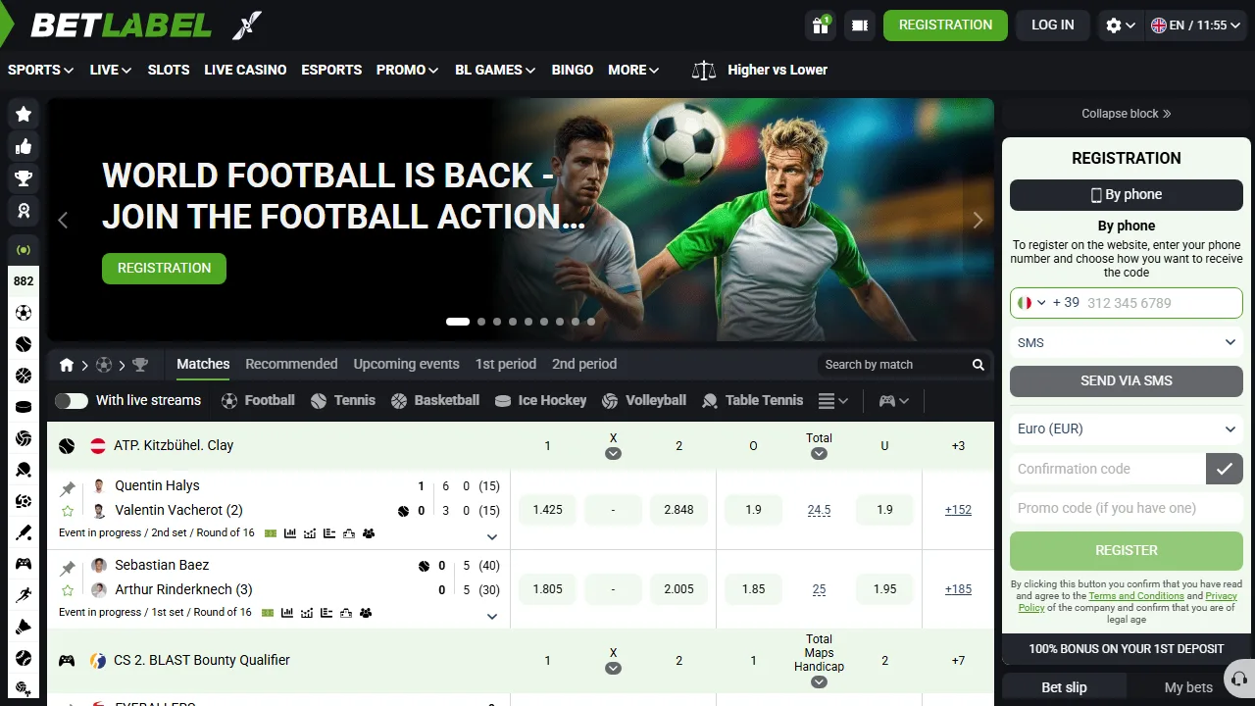Select the cricket bat icon in sidebar
This screenshot has height=706, width=1255.
click(x=24, y=532)
